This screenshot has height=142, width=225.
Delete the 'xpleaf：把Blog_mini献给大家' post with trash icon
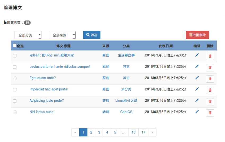pos(210,56)
